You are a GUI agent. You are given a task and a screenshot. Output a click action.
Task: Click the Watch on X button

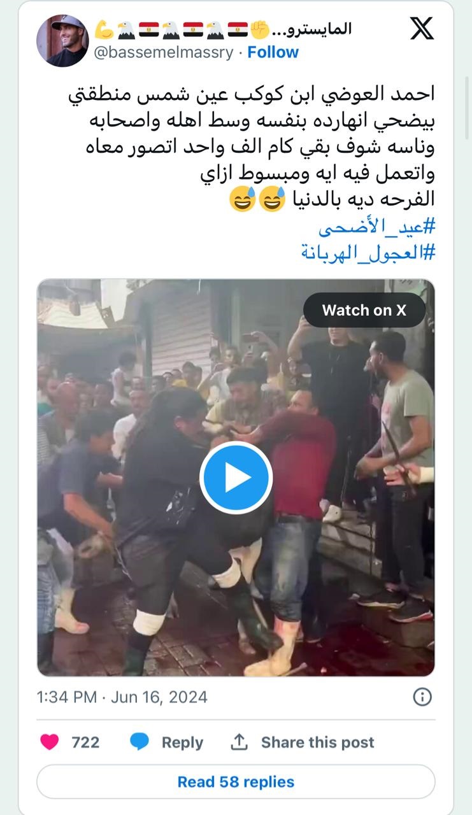tap(364, 310)
